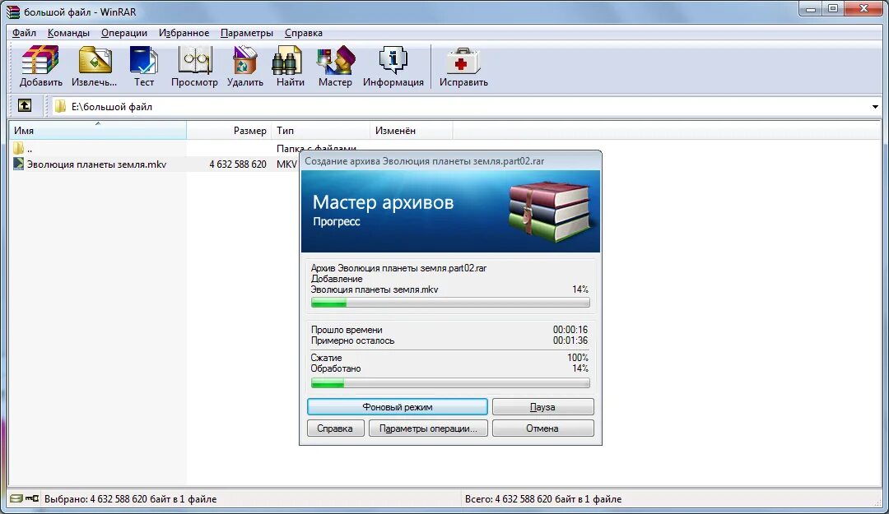
Task: Click the Выбрано status bar text
Action: 130,499
